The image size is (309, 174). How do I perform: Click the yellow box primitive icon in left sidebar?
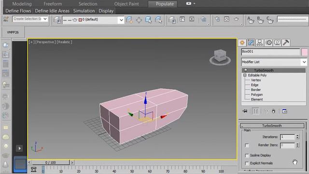6,128
